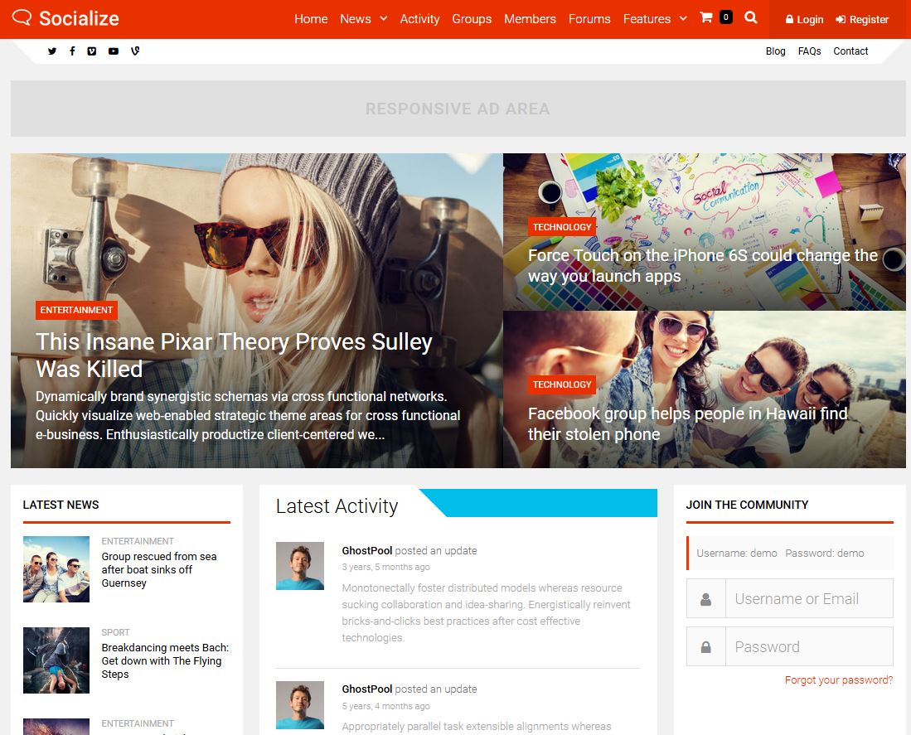911x735 pixels.
Task: Click the Technology tag on Facebook group article
Action: (x=562, y=384)
